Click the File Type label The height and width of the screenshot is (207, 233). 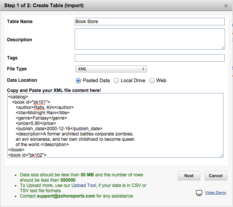pos(17,69)
